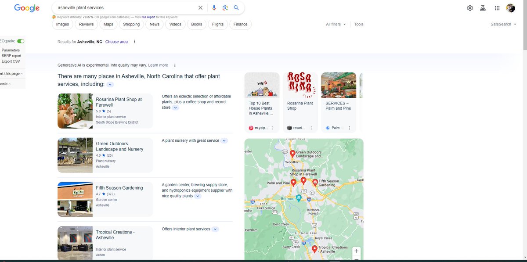Viewport: 527px width, 262px height.
Task: Click Green Outdoors map pin
Action: pos(292,154)
